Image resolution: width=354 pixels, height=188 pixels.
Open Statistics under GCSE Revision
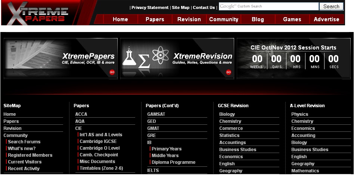coord(229,135)
